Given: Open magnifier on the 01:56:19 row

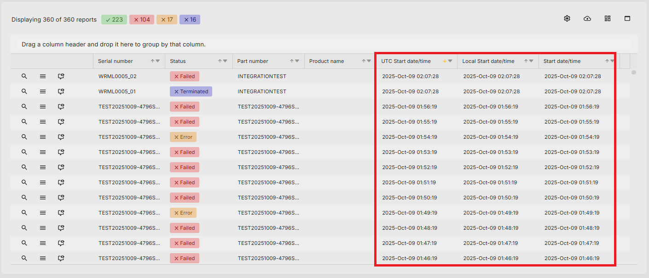Looking at the screenshot, I should (x=24, y=107).
